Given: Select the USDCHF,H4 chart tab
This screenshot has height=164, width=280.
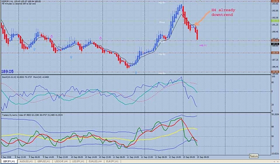Looking at the screenshot, I should click(61, 161).
